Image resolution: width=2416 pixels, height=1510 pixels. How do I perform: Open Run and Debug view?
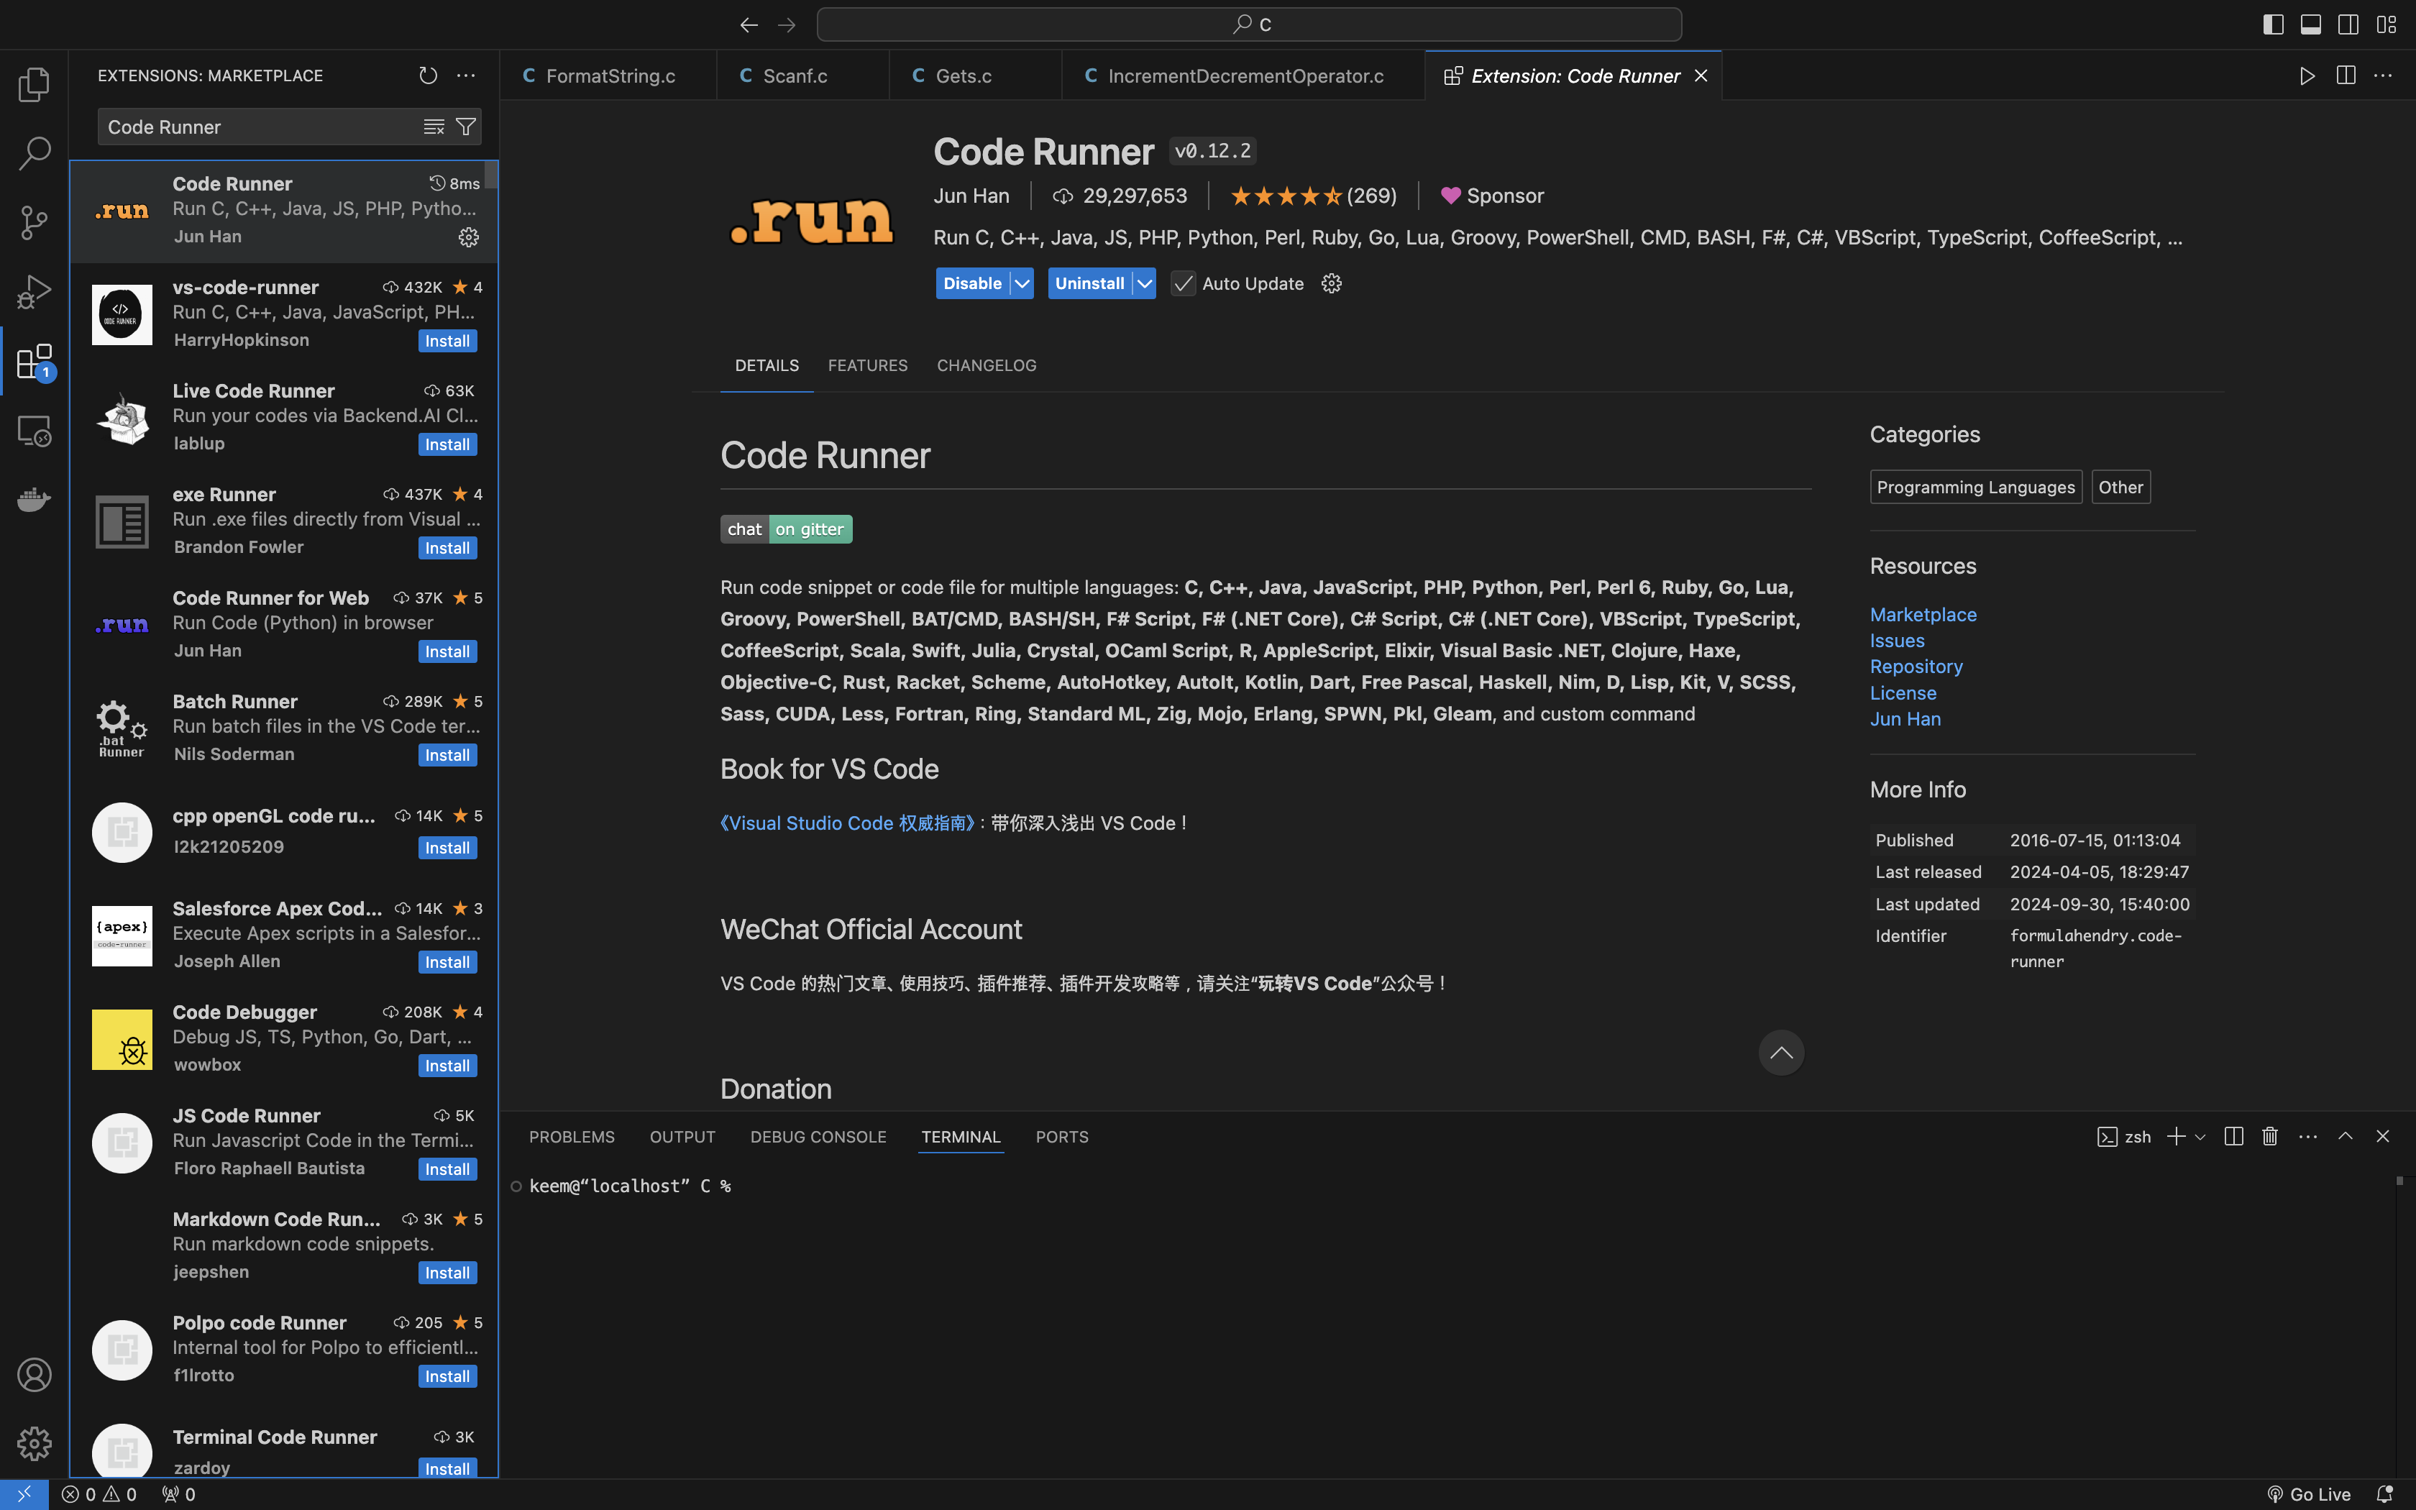tap(34, 292)
